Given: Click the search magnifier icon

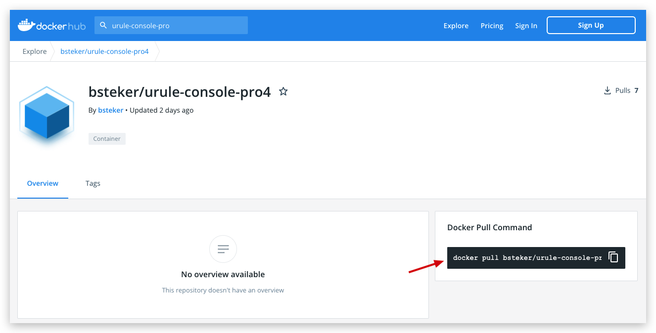Looking at the screenshot, I should [103, 25].
